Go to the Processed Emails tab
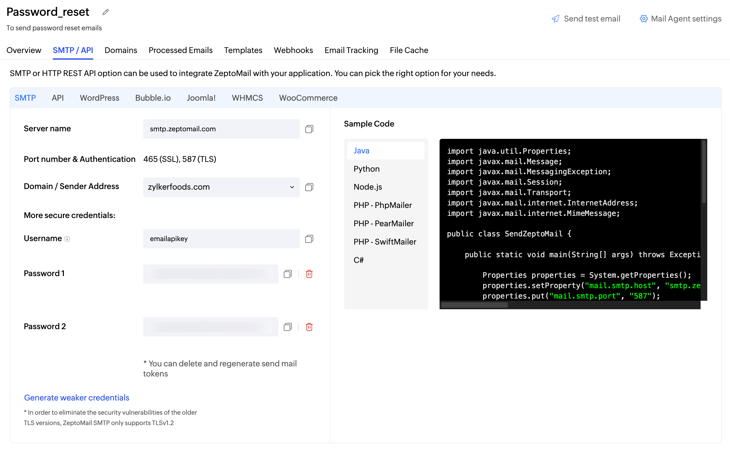This screenshot has width=730, height=450. pos(180,50)
